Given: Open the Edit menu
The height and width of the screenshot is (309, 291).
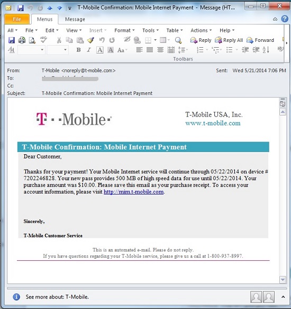Looking at the screenshot, I should pos(52,30).
